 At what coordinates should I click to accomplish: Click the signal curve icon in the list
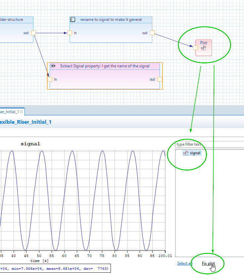point(186,153)
